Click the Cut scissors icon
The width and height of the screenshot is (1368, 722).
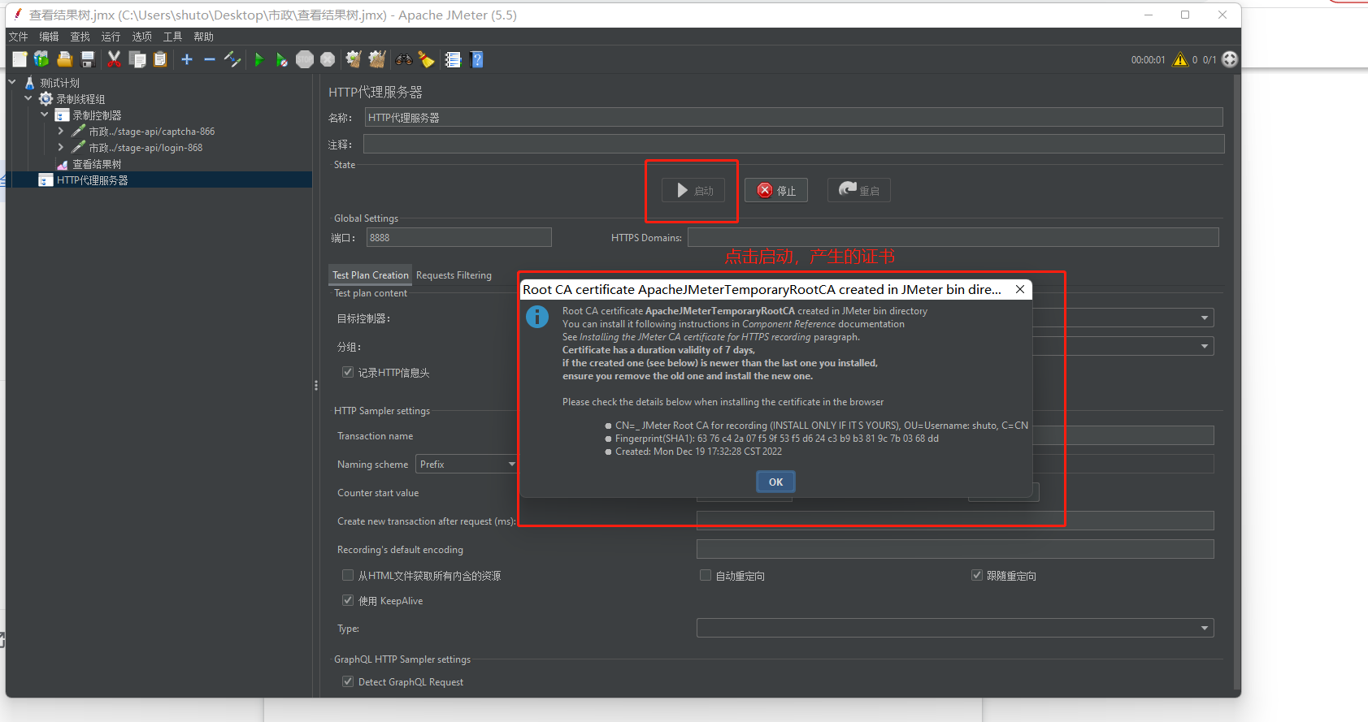pyautogui.click(x=114, y=59)
